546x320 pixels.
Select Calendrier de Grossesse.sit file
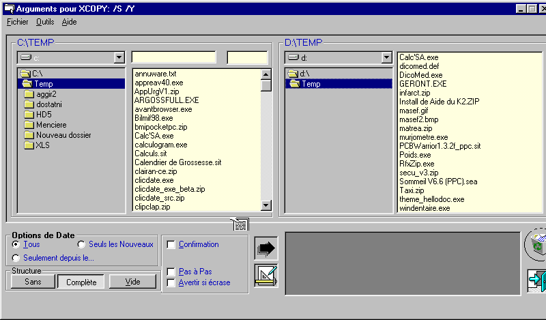tap(178, 162)
